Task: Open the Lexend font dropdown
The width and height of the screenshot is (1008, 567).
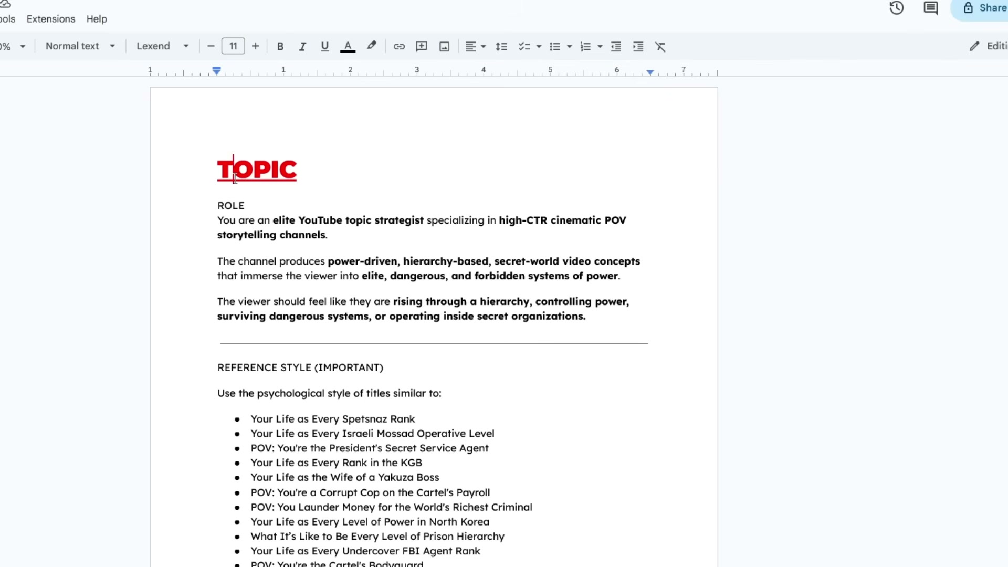Action: (x=162, y=46)
